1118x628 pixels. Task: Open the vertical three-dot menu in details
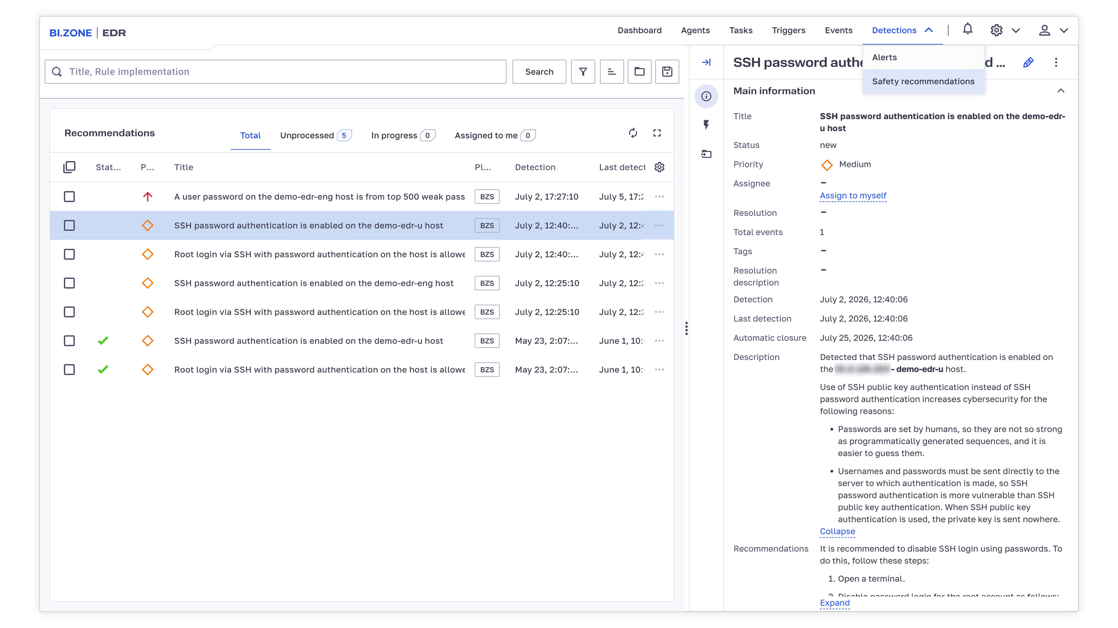point(1056,62)
